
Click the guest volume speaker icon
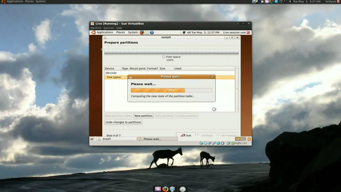[189, 33]
